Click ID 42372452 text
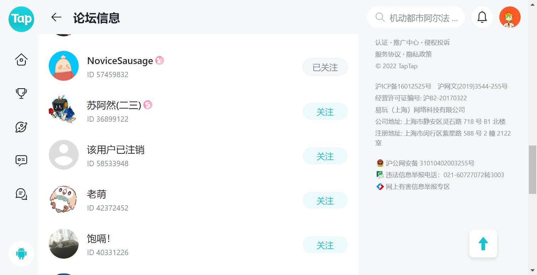This screenshot has height=275, width=537. [108, 208]
